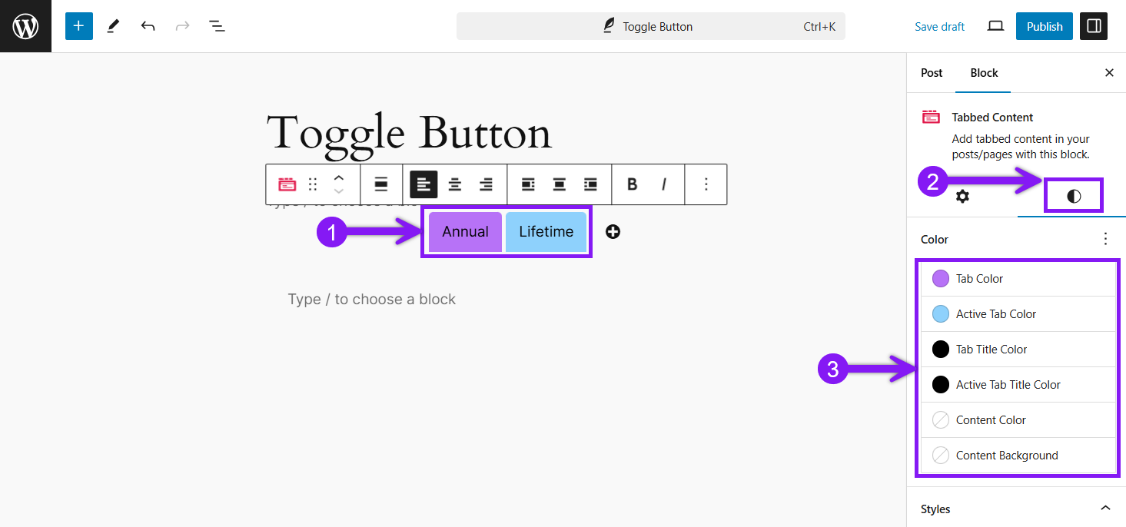Open the block inserter plus button
The height and width of the screenshot is (527, 1126).
(x=78, y=26)
